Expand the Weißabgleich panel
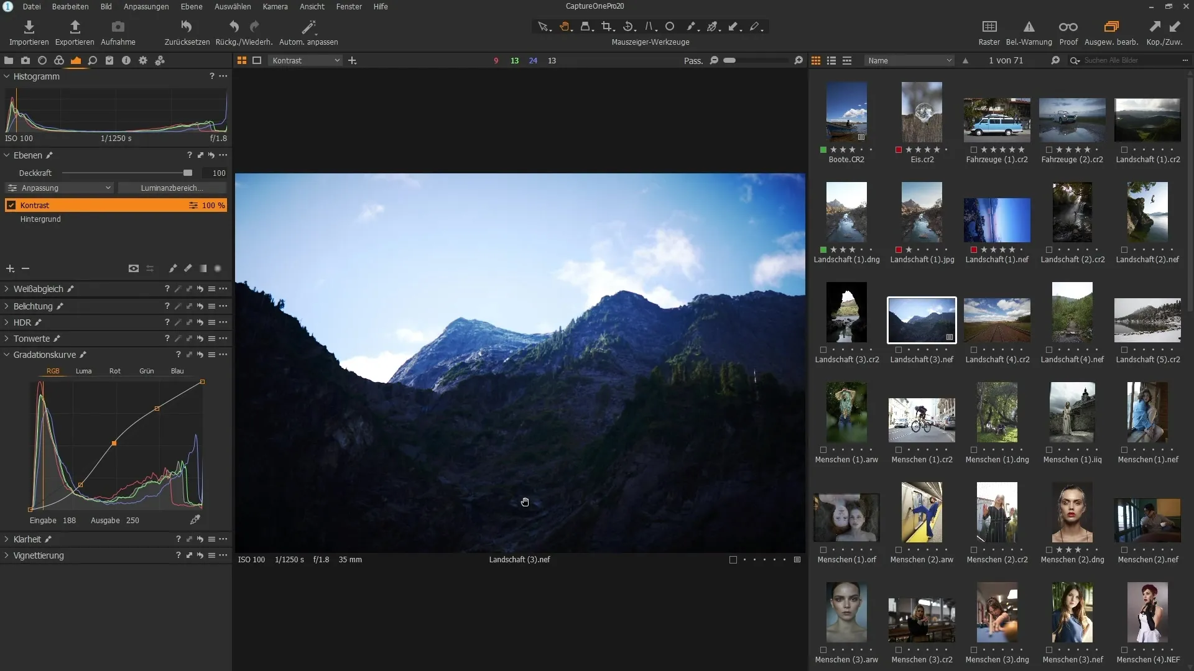 pyautogui.click(x=6, y=289)
